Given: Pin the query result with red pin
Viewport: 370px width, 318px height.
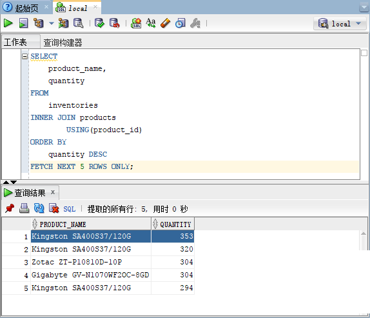Looking at the screenshot, I should tap(10, 208).
